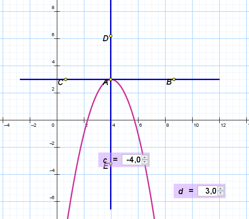Select point B on the horizontal line

[174, 79]
